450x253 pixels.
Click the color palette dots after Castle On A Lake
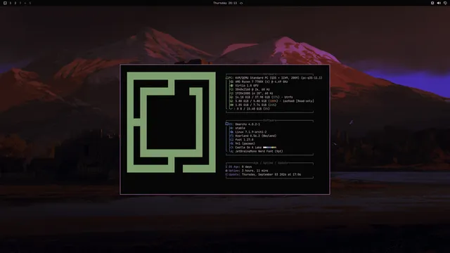click(270, 148)
